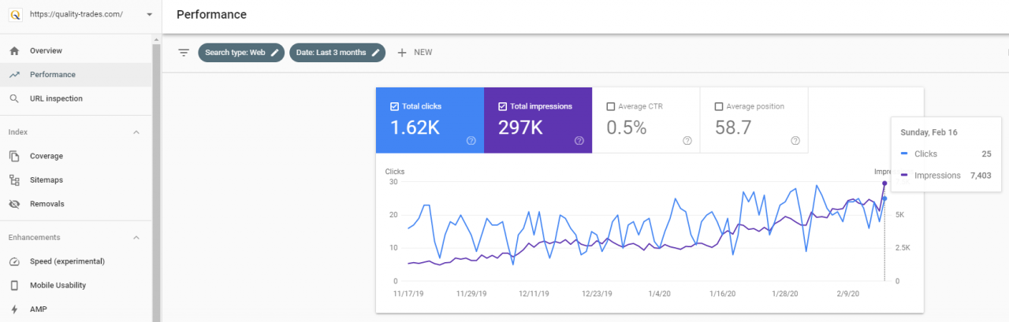The width and height of the screenshot is (1009, 322).
Task: Open Mobile Usability report
Action: (58, 285)
